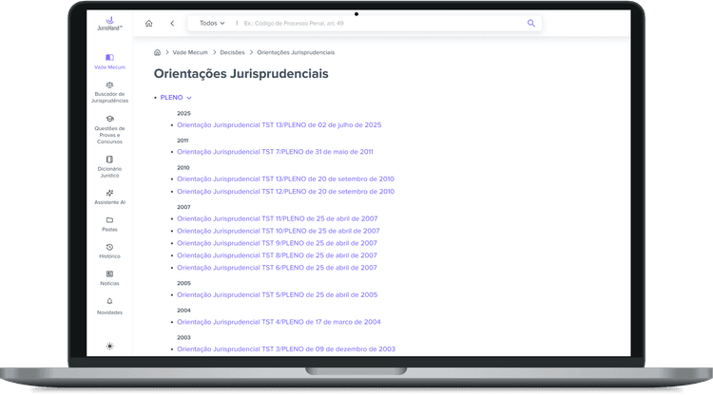Open OJ TST 13/PLENO de 02 de julho de 2025
The height and width of the screenshot is (395, 713).
tap(279, 124)
